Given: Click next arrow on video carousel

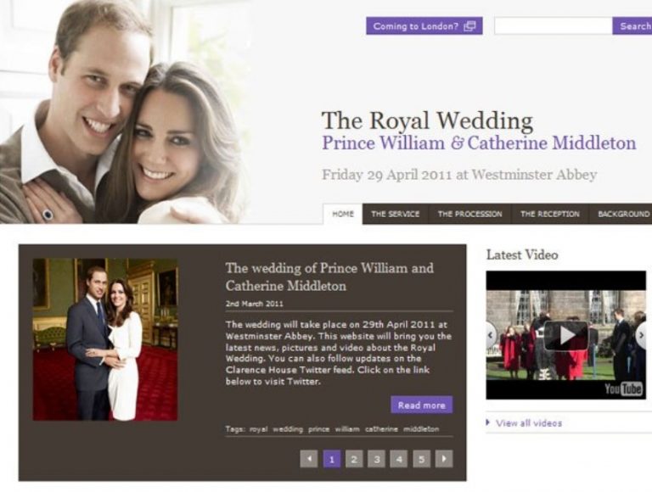Looking at the screenshot, I should (641, 335).
